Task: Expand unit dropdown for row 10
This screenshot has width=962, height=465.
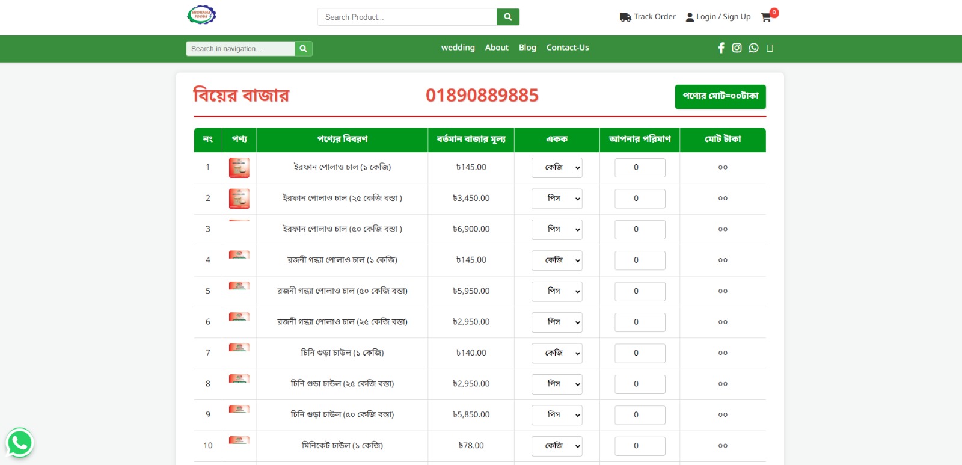Action: click(557, 446)
